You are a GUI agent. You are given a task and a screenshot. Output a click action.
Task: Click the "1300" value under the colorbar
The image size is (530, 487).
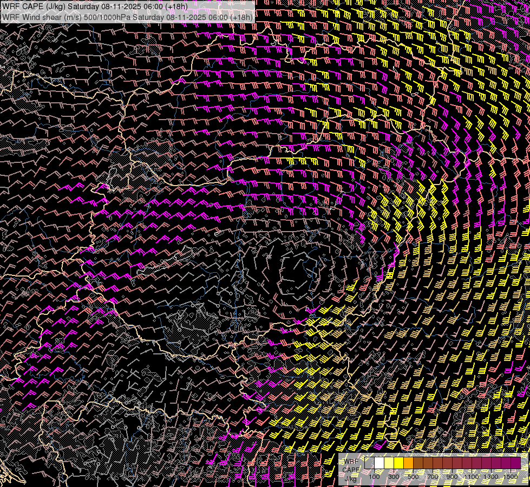coord(491,477)
